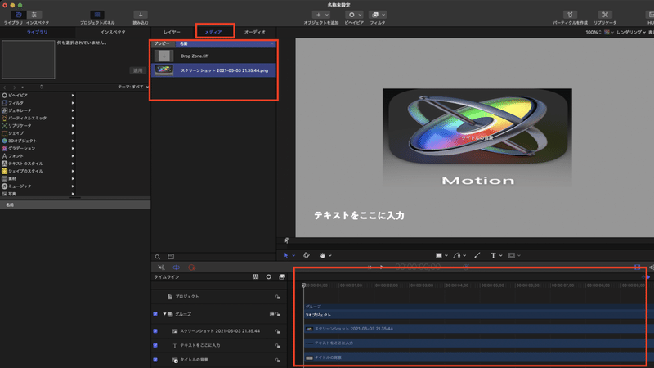Select the hand pan tool

(x=322, y=255)
